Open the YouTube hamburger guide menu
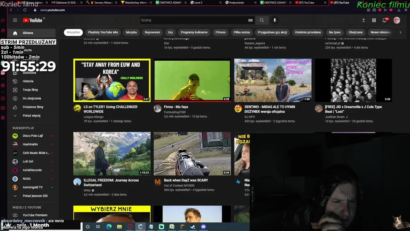This screenshot has height=231, width=410. tap(15, 20)
